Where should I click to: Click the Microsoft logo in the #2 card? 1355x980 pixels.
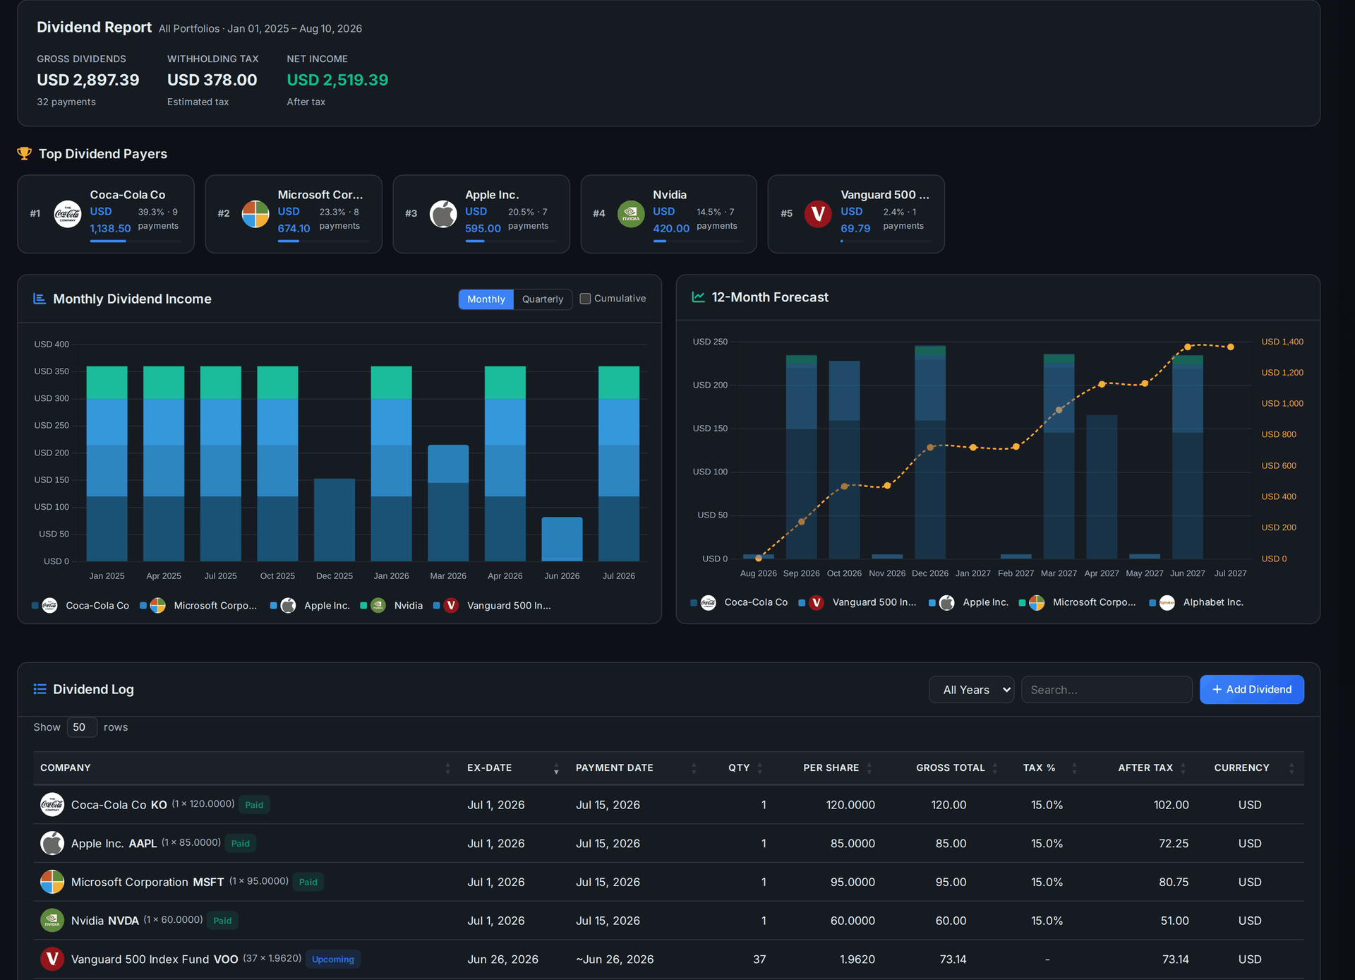point(255,214)
